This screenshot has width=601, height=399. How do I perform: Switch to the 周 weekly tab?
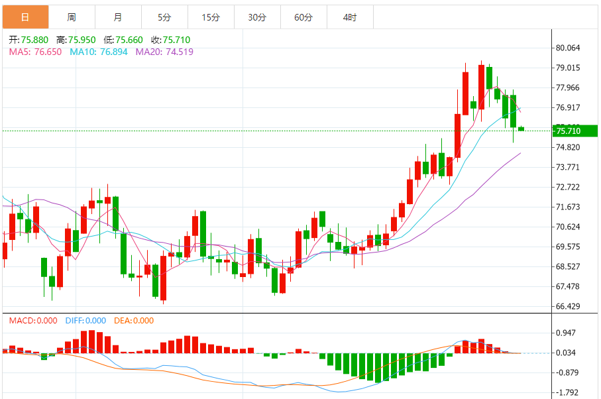(x=72, y=17)
